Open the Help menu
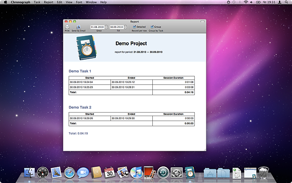 tap(104, 2)
